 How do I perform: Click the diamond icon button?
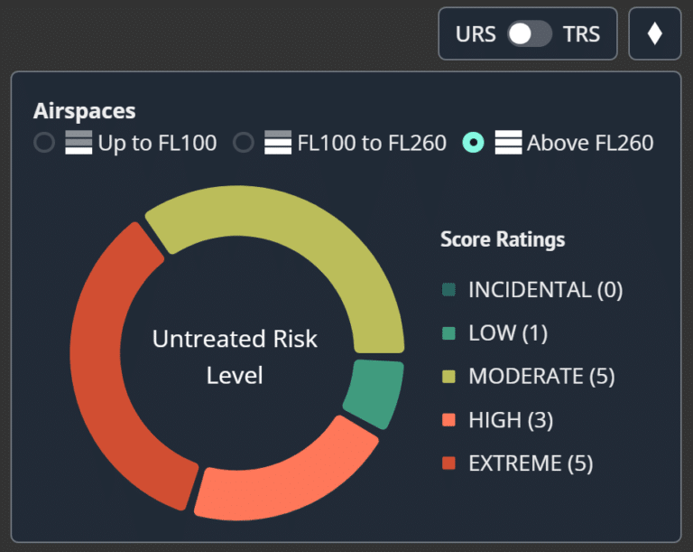654,33
